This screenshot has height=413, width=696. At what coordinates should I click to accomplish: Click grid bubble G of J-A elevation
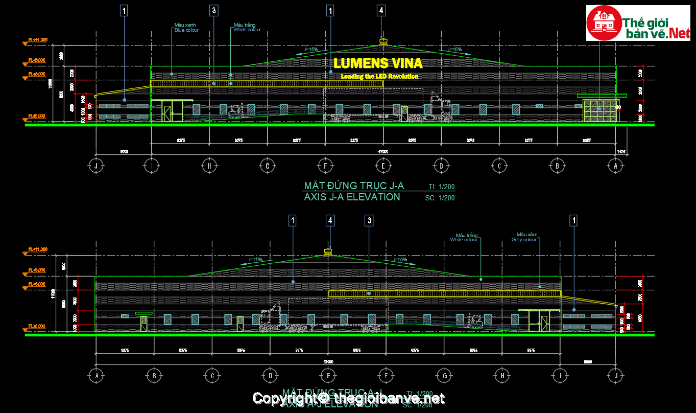(268, 166)
